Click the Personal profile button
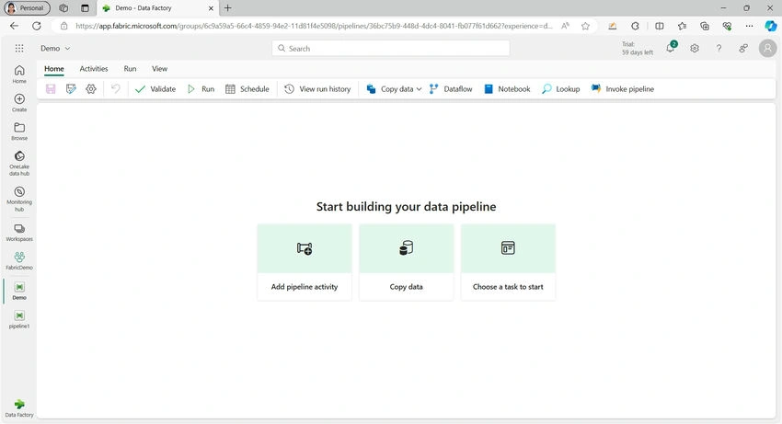782x424 pixels. pos(27,8)
